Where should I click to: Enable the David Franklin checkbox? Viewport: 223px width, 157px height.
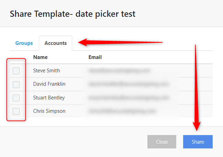(x=16, y=84)
